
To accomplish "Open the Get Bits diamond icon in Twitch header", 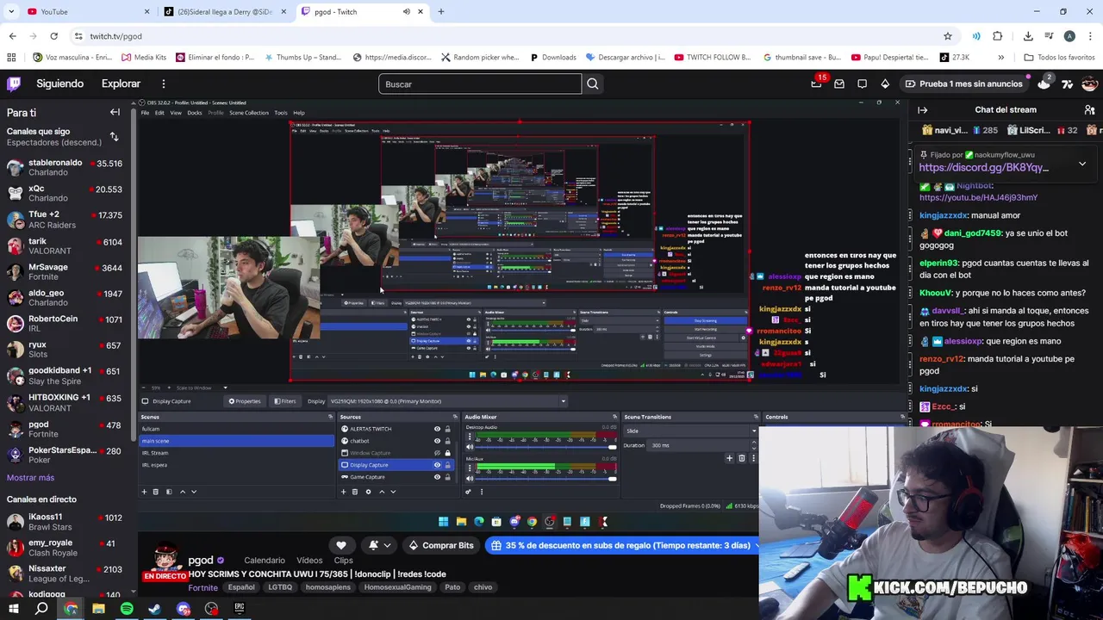I will click(885, 84).
